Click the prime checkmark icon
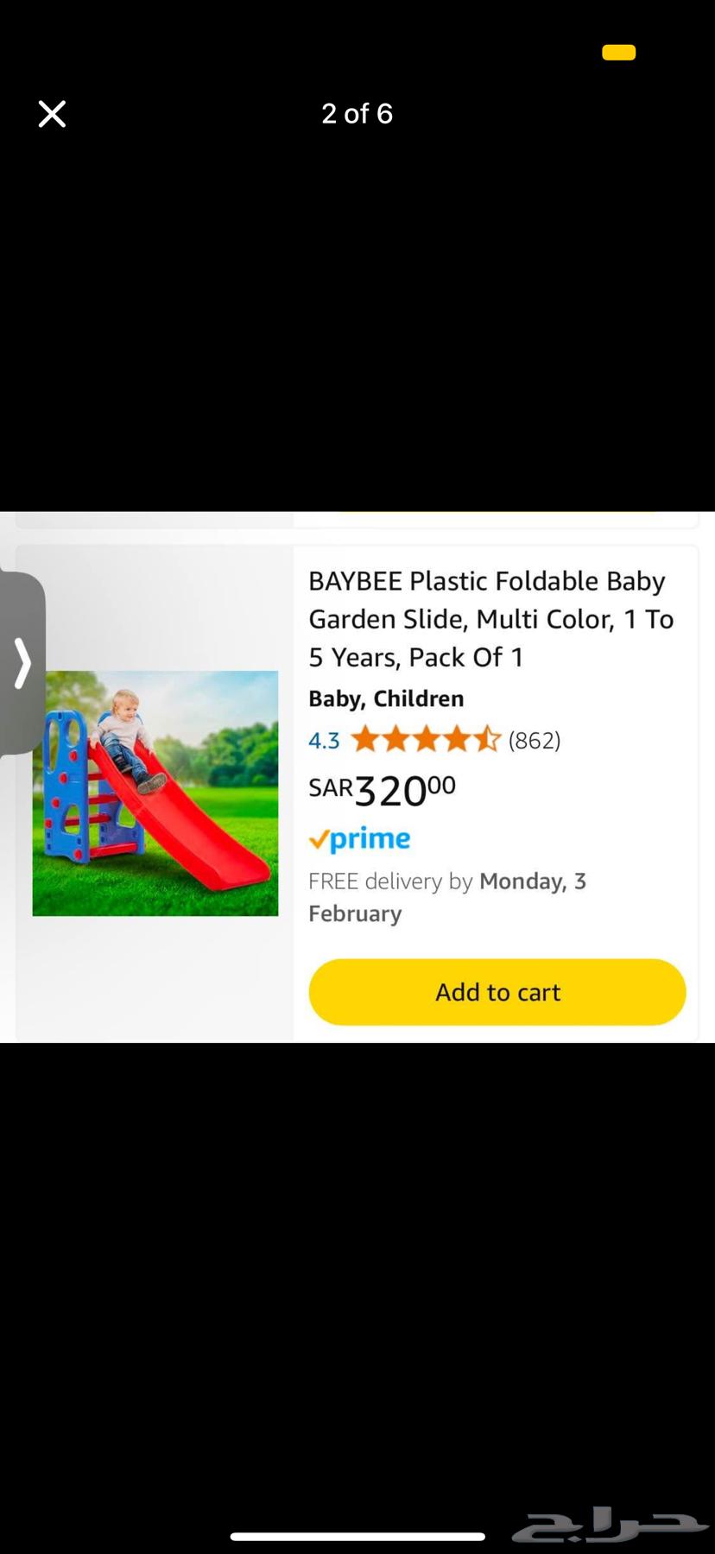 [319, 840]
